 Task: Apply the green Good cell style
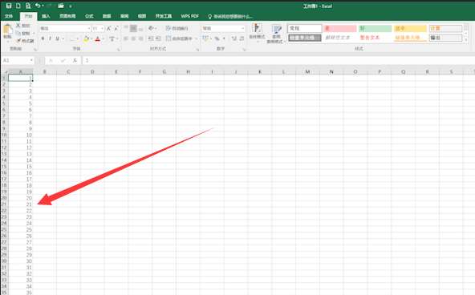click(375, 28)
